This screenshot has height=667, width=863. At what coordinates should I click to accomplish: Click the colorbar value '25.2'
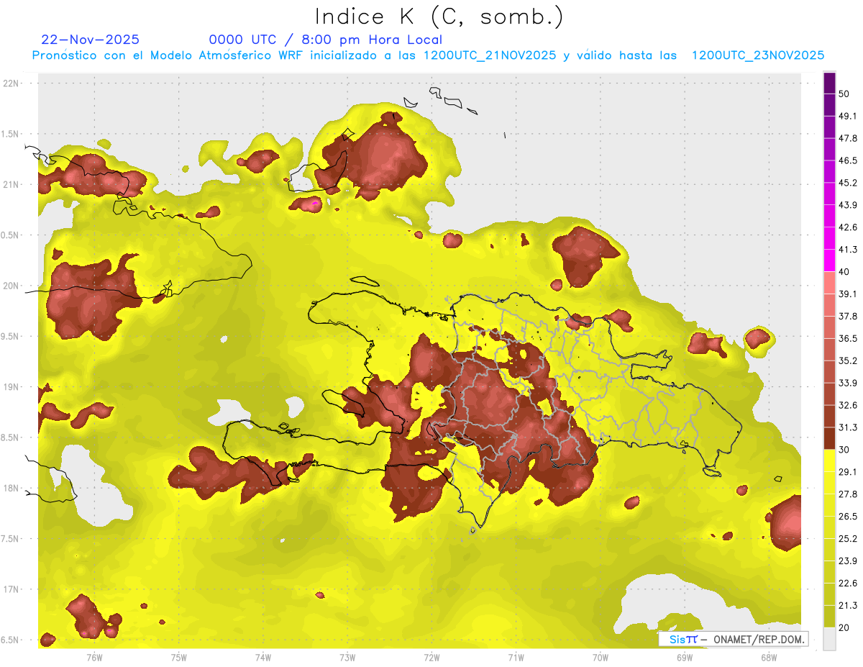pos(848,539)
